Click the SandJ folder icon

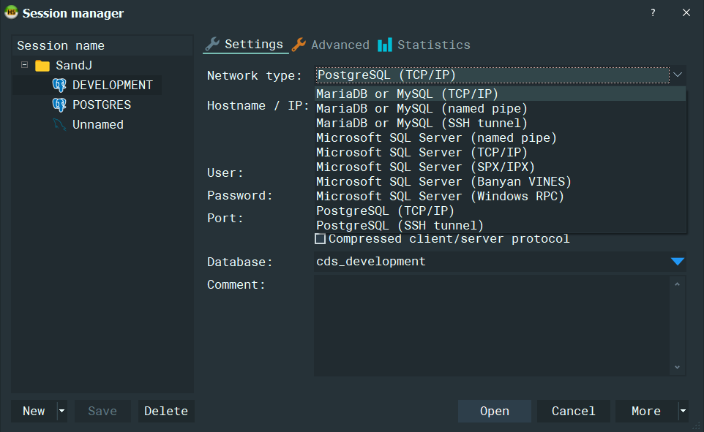[x=42, y=66]
